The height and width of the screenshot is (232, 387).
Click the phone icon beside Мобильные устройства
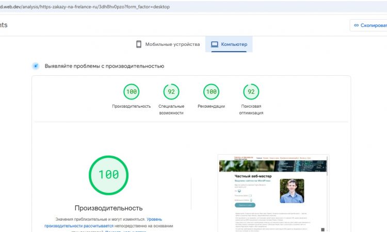coord(139,44)
